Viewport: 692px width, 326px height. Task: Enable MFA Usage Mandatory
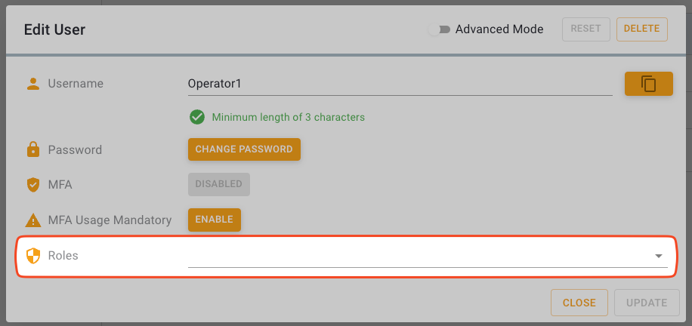[x=215, y=220]
